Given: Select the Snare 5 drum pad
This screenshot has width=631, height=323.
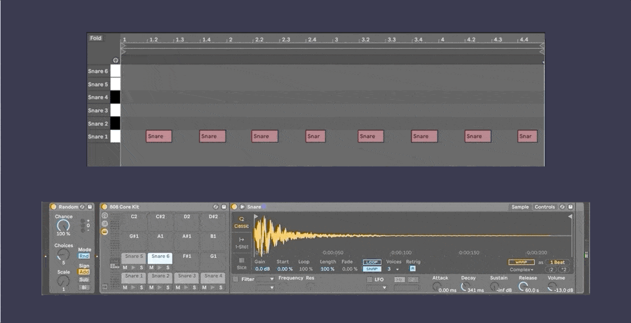Looking at the screenshot, I should (x=133, y=258).
